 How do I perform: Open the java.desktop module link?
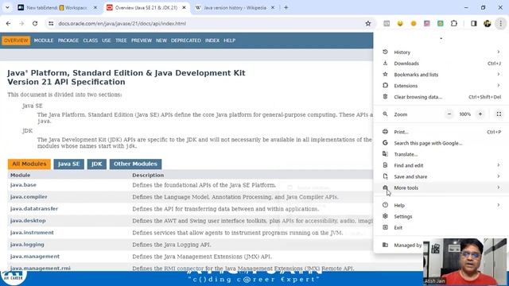coord(28,221)
